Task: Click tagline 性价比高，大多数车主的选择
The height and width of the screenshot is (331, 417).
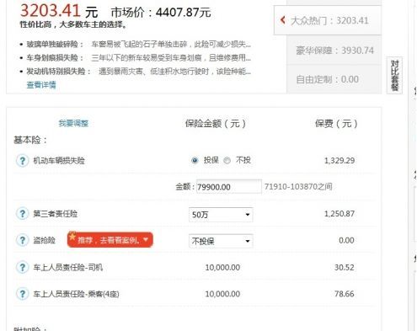Action: [x=73, y=24]
